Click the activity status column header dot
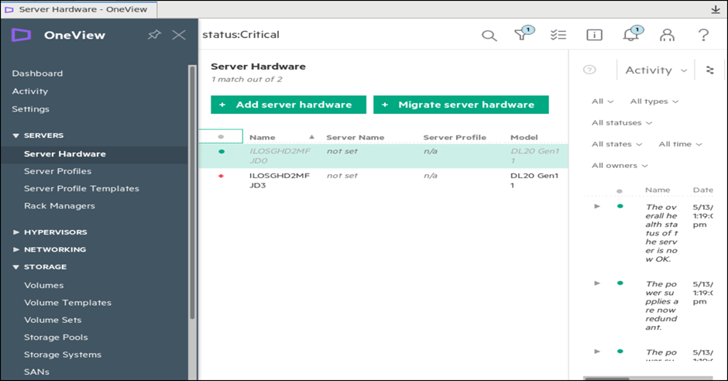 (x=620, y=190)
